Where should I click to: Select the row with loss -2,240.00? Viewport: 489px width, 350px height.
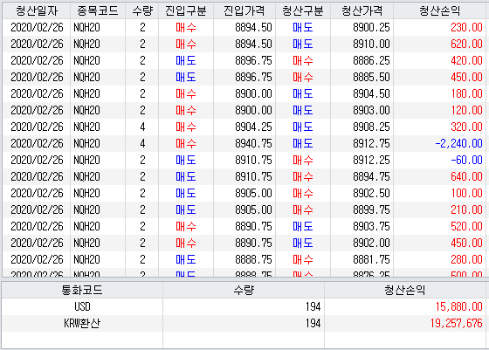pos(244,143)
